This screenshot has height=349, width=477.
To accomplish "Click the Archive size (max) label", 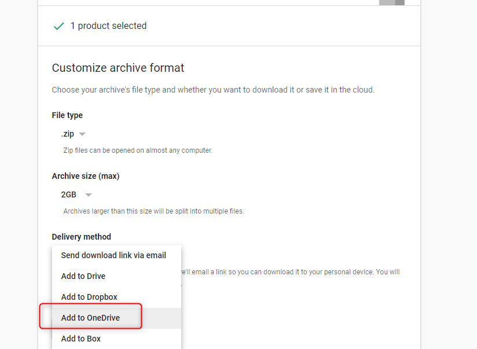I will click(86, 176).
